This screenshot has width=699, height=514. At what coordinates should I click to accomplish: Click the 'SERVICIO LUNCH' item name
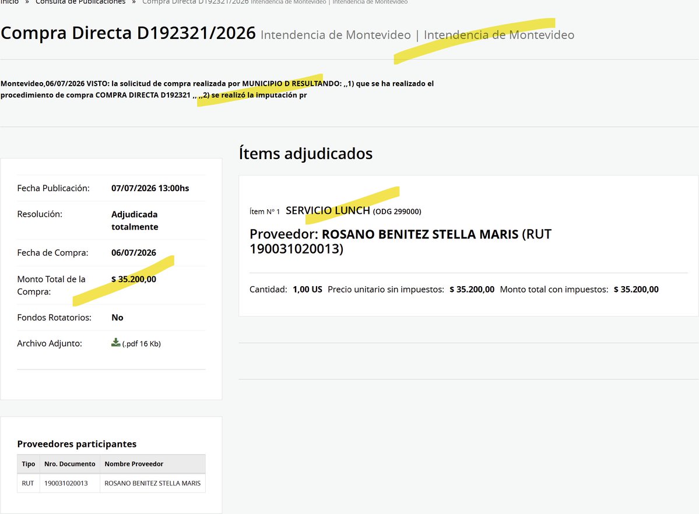click(x=328, y=210)
